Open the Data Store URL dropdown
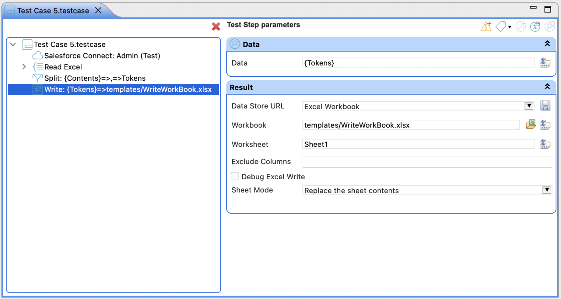Screen dimensions: 561x299 pos(528,106)
